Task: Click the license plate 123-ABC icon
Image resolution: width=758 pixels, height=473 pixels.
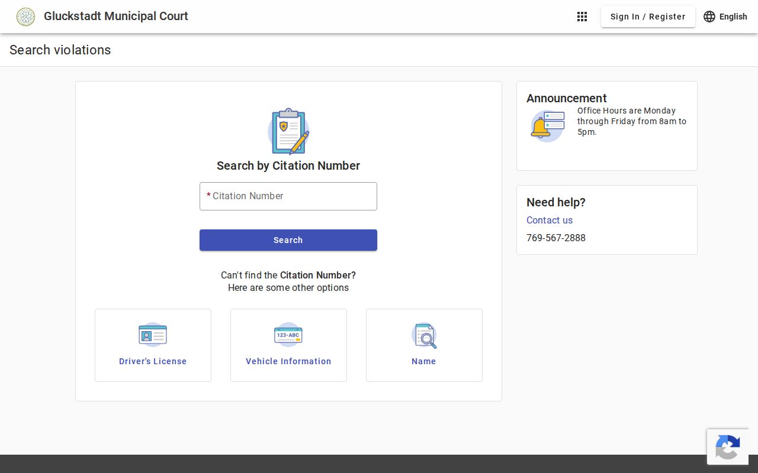Action: (288, 335)
